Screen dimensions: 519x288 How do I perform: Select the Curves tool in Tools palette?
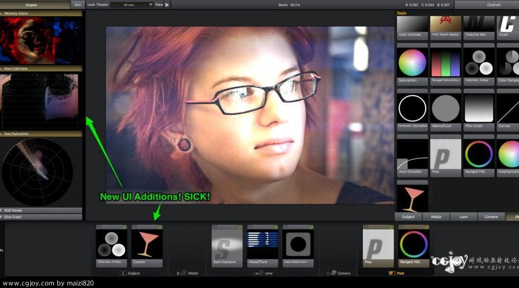pyautogui.click(x=508, y=110)
